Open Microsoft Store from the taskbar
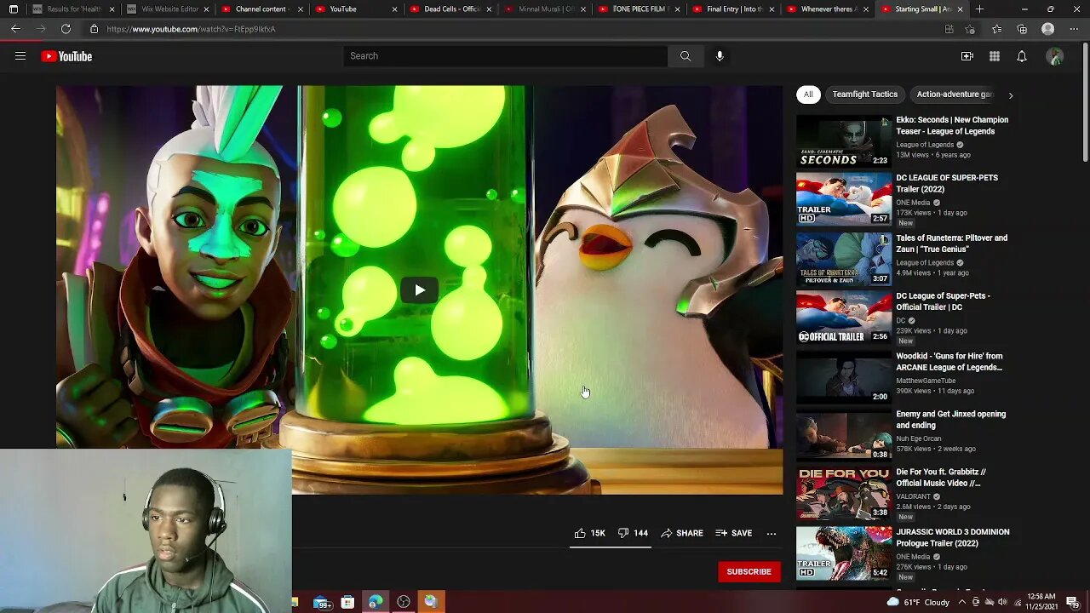This screenshot has width=1090, height=613. 347,603
